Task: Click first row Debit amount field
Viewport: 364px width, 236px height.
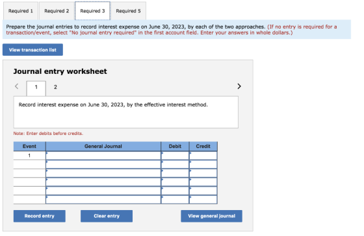Action: (175, 156)
